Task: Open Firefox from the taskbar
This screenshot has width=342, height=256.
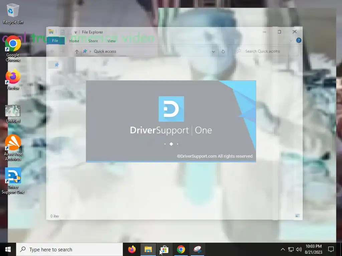Action: pos(132,249)
